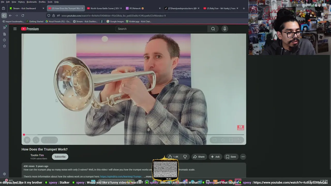This screenshot has height=186, width=331.
Task: Expand description with ...more
Action: tap(148, 177)
